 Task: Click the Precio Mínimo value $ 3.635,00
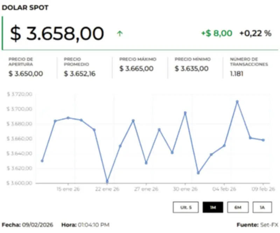191,69
